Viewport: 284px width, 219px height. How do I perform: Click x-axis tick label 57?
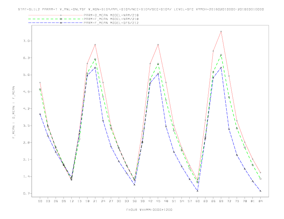tap(190, 201)
